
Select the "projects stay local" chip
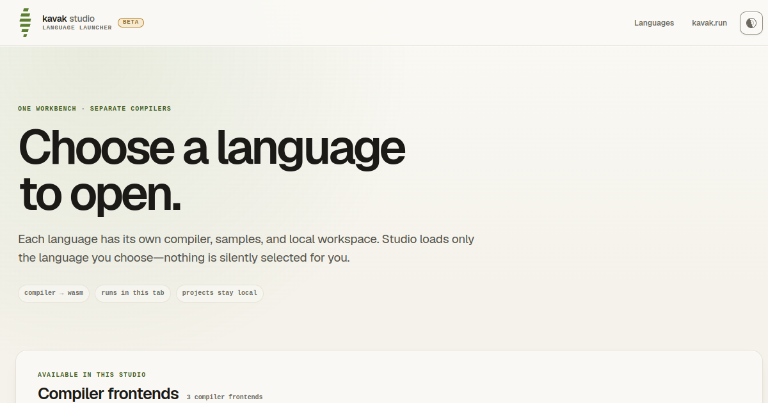click(220, 293)
